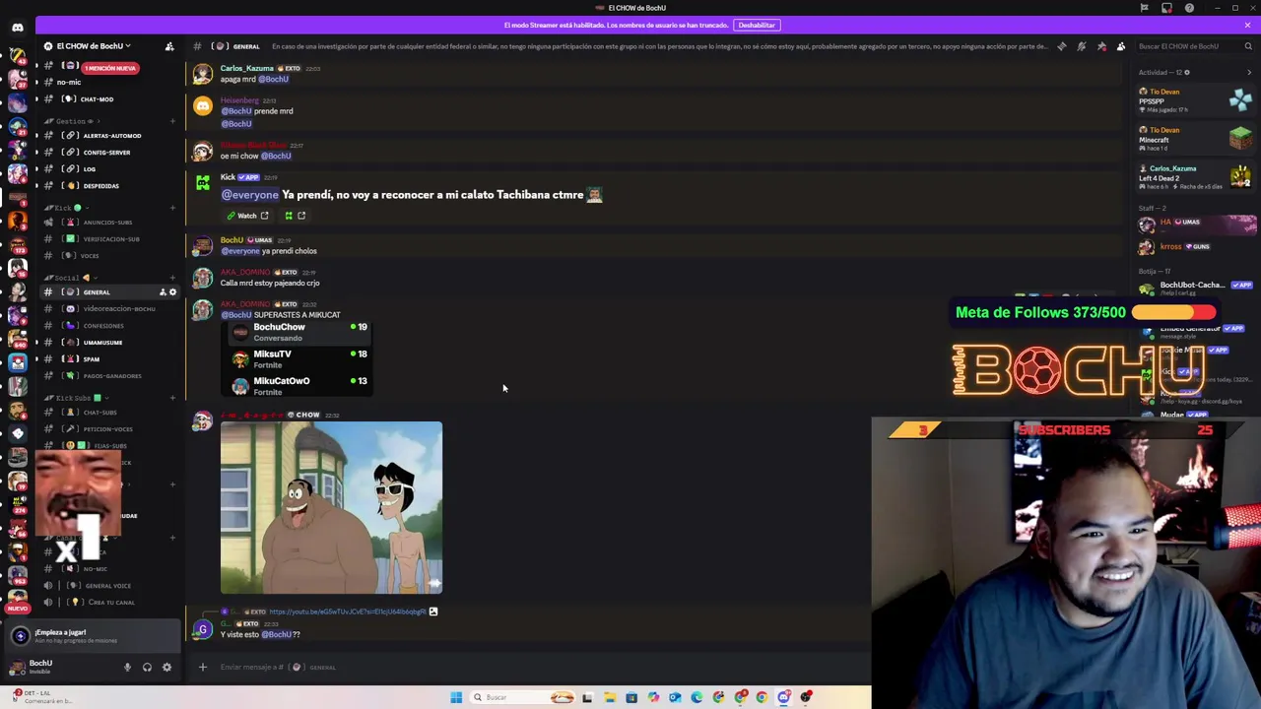Open the ¡Empieza a jugar! quests card

91,636
